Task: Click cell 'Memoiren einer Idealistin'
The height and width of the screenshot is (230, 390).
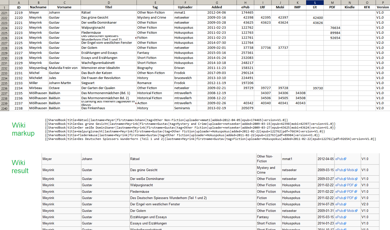Action: (109, 68)
